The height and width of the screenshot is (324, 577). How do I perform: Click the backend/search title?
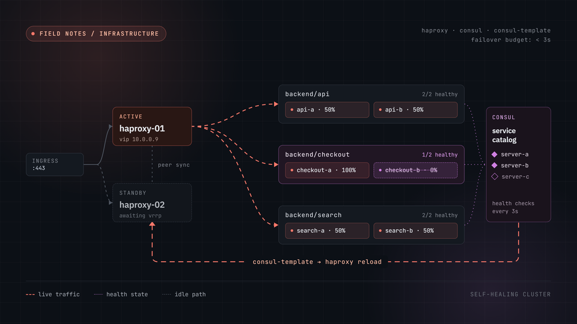pyautogui.click(x=313, y=215)
